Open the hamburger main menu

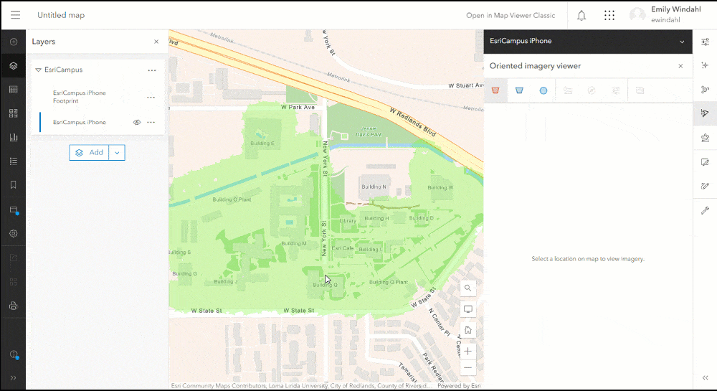click(x=15, y=15)
